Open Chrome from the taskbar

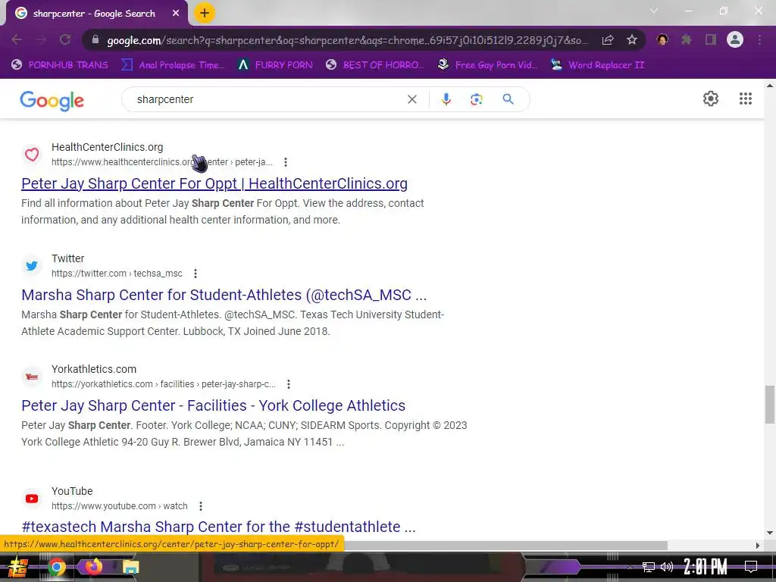(56, 567)
